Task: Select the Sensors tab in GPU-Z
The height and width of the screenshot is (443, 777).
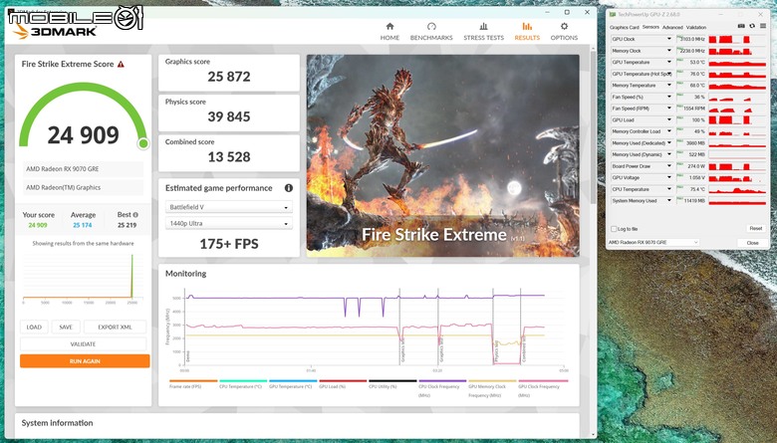Action: pyautogui.click(x=650, y=27)
